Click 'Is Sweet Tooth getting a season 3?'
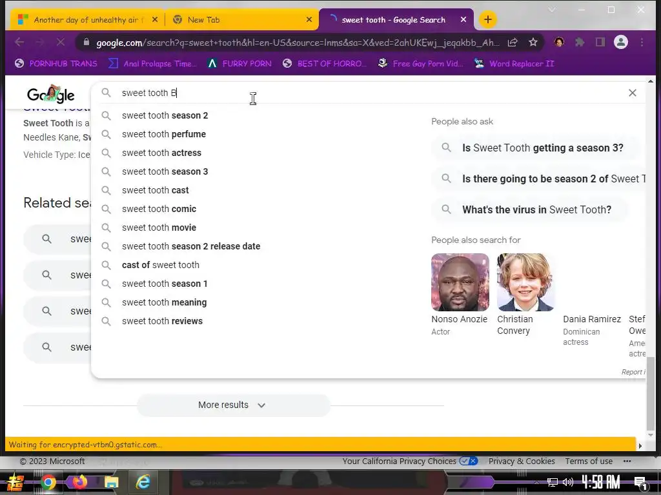The width and height of the screenshot is (661, 495). 536,148
